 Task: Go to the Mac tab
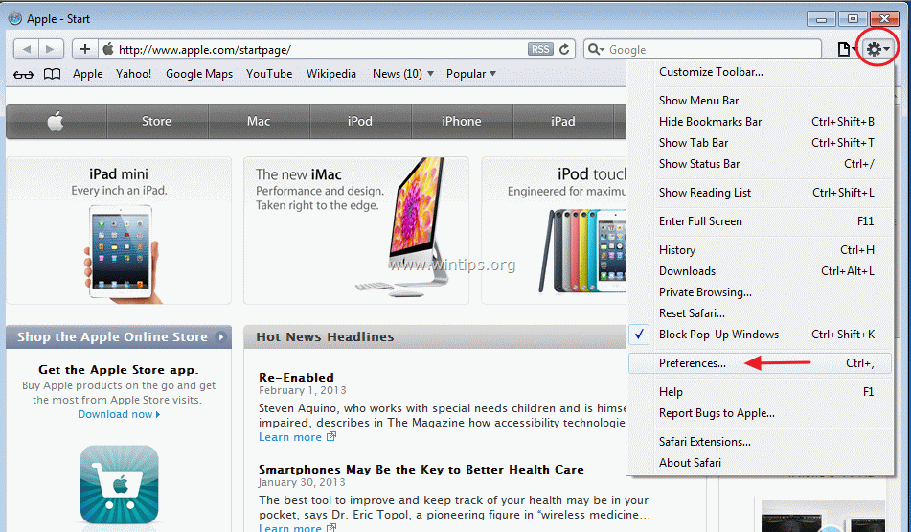coord(259,122)
